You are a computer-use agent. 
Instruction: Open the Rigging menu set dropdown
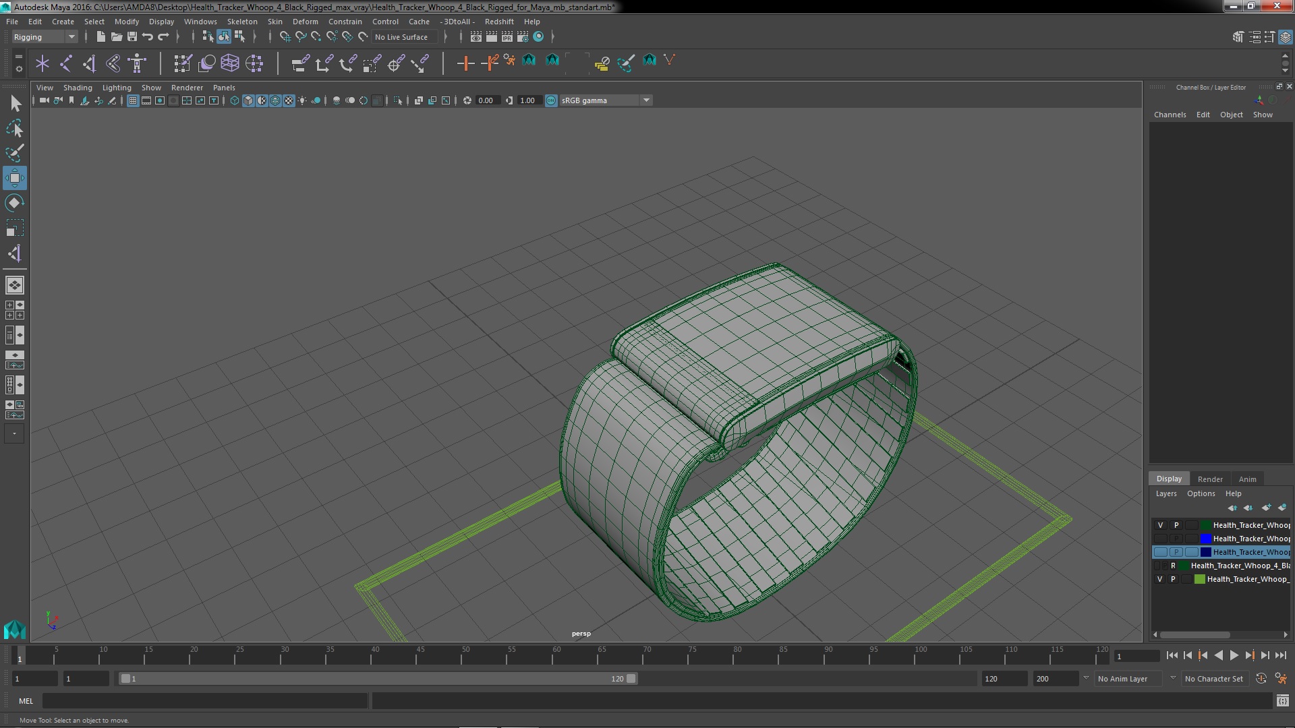coord(45,37)
